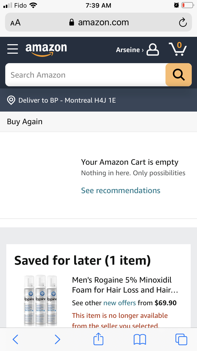Go back with Safari back arrow
Image resolution: width=197 pixels, height=351 pixels.
tap(15, 339)
